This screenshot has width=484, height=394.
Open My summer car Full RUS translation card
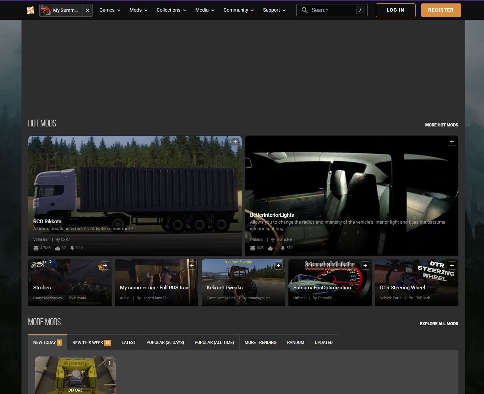coord(157,282)
